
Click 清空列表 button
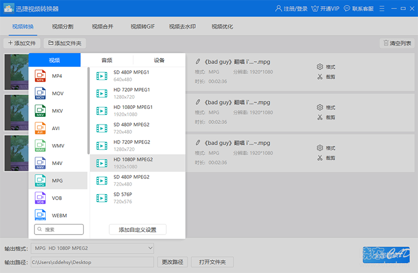[397, 43]
